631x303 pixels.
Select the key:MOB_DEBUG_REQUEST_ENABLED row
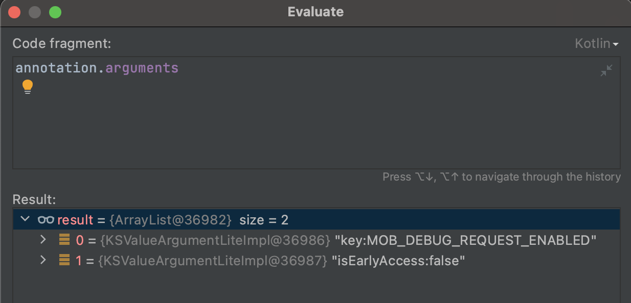316,240
